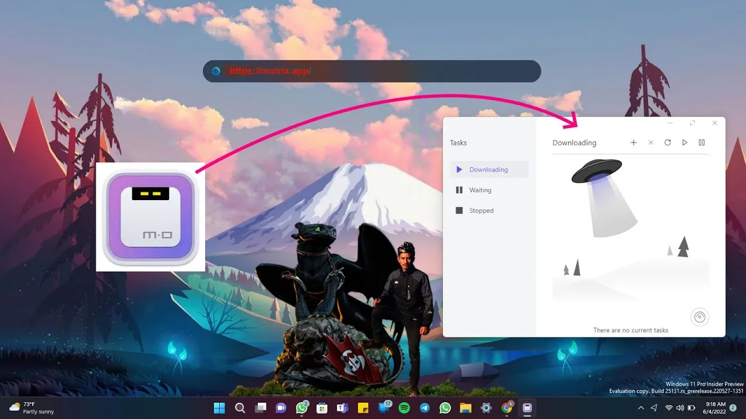Click the browser icon in the address bar
The image size is (746, 419).
point(216,71)
